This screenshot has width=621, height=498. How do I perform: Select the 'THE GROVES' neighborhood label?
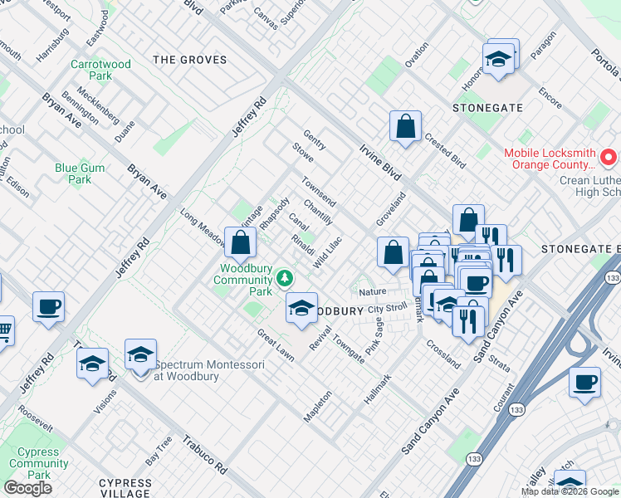click(190, 60)
